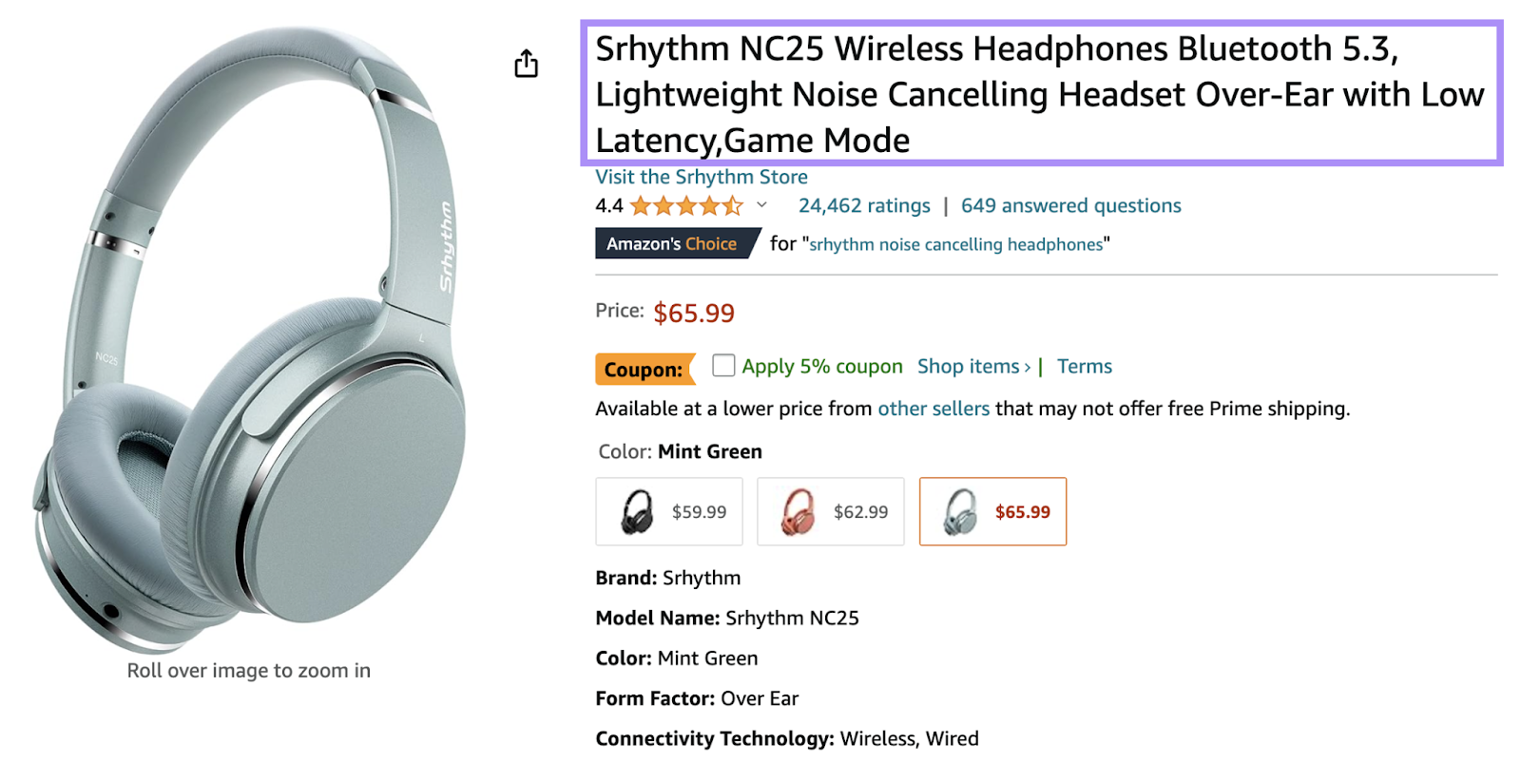Click the $65.99 price text
Viewport: 1521px width, 762px height.
pyautogui.click(x=694, y=314)
